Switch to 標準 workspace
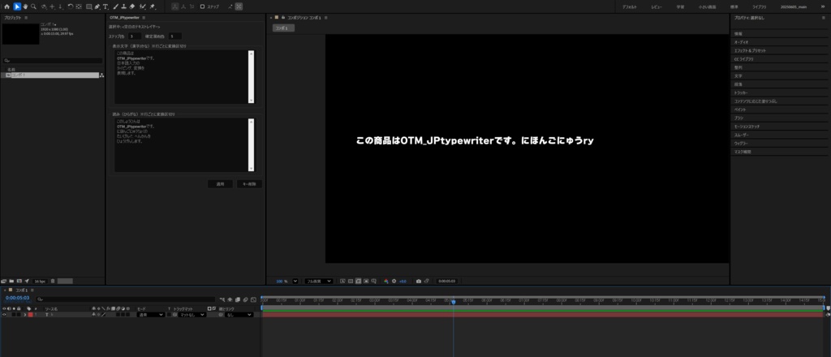The image size is (831, 357). point(734,6)
